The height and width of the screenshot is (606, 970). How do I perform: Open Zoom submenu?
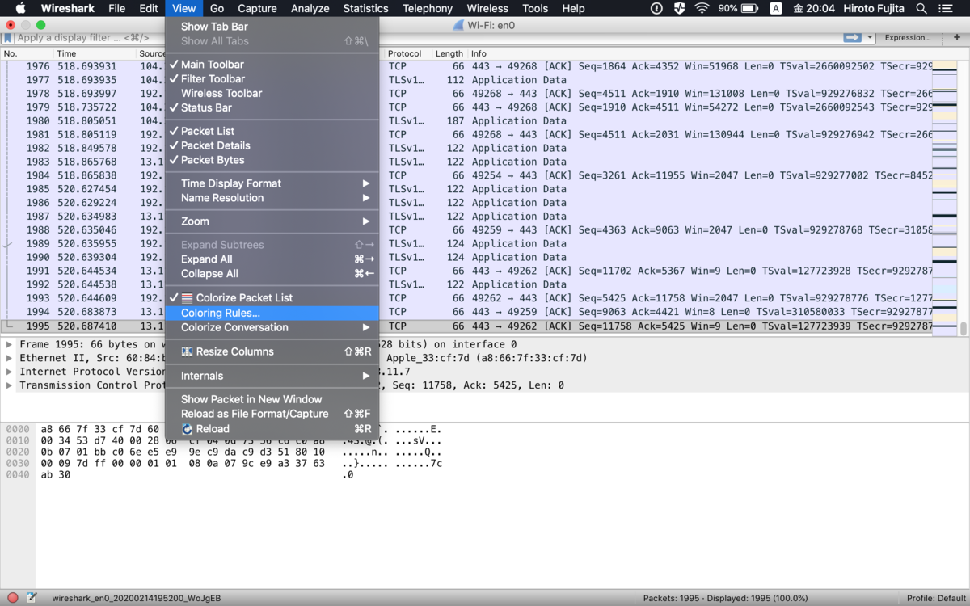coord(272,221)
